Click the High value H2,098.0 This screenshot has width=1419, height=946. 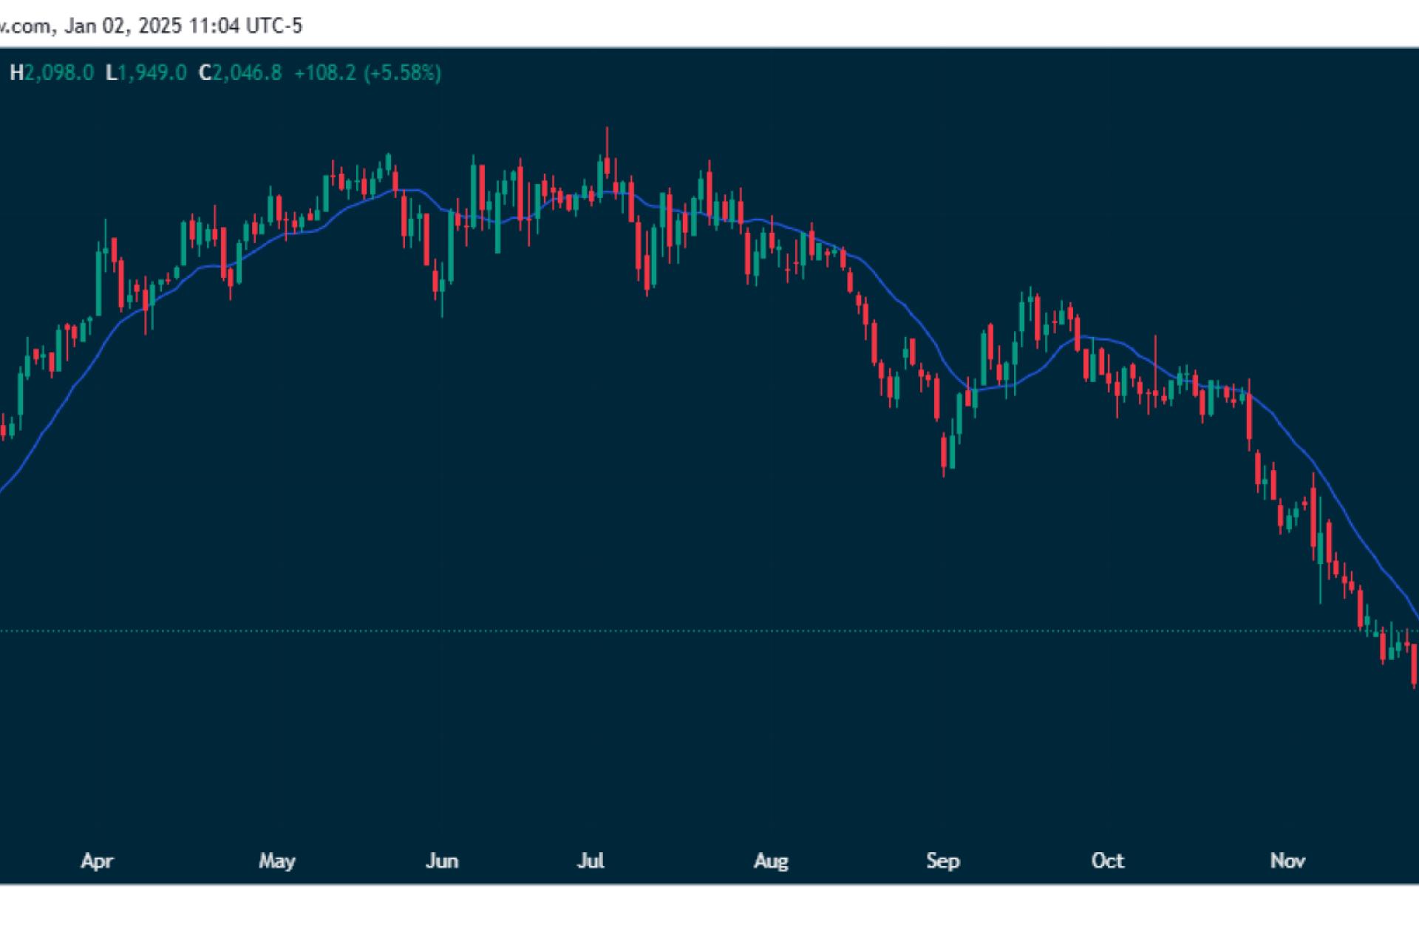pos(52,72)
